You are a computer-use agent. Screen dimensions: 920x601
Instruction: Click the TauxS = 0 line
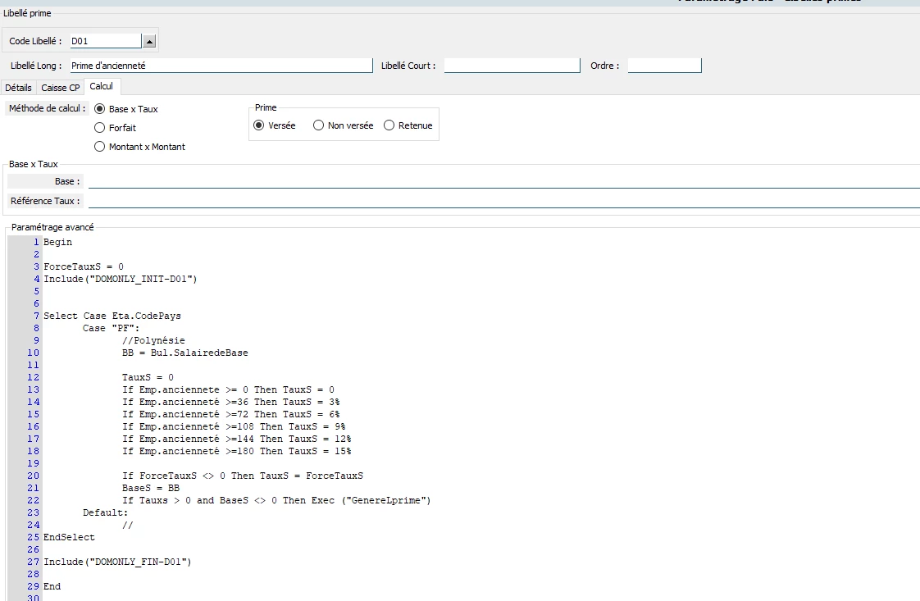click(x=148, y=378)
